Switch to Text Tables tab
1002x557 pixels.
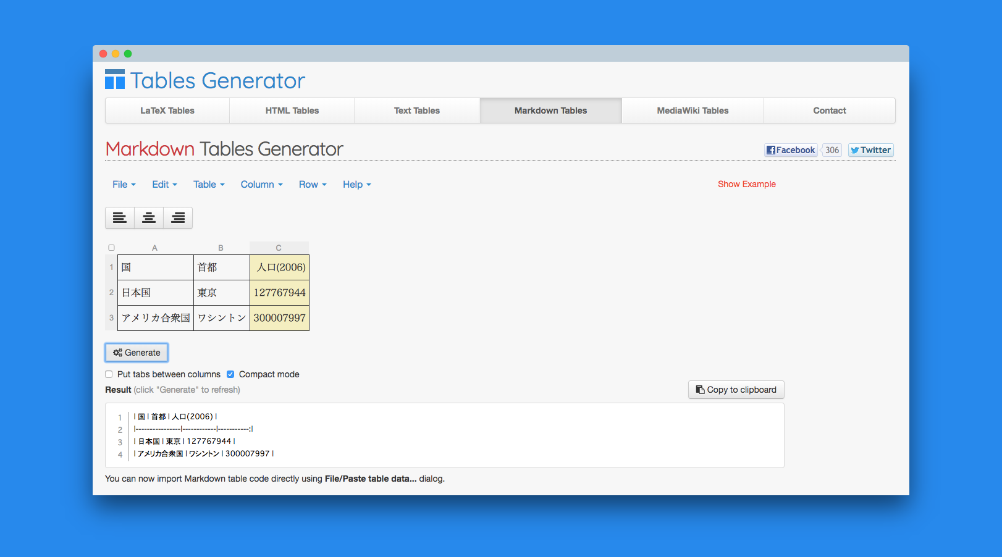pyautogui.click(x=417, y=111)
